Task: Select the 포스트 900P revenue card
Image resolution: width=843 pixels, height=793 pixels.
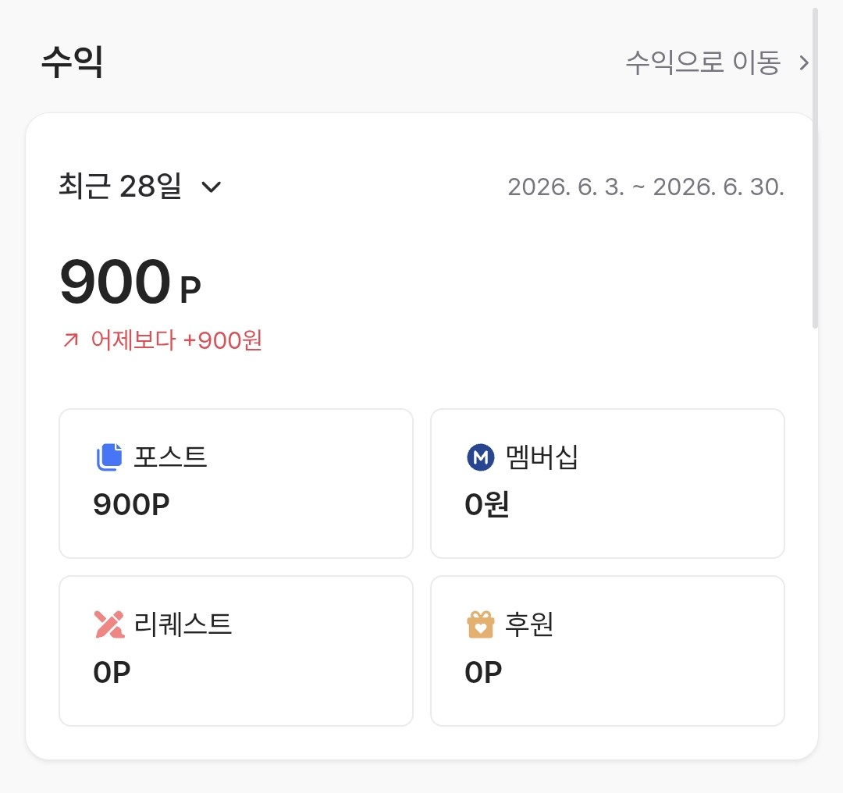Action: pos(236,483)
